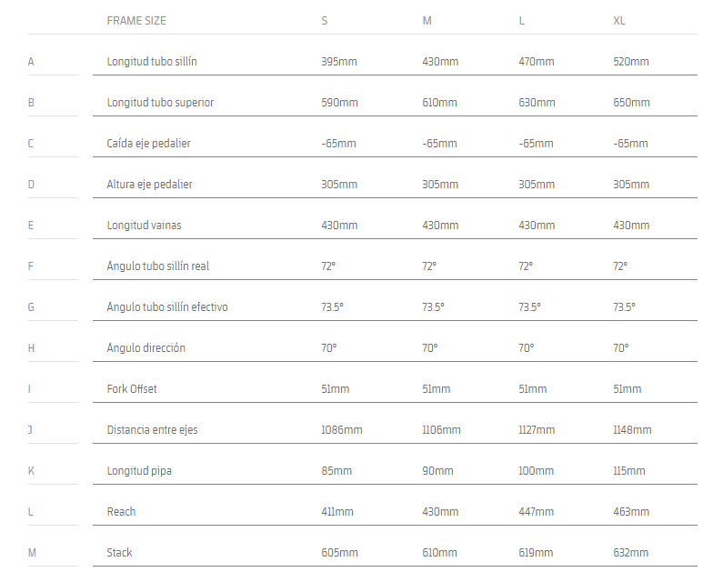Click the L size column header
This screenshot has width=723, height=582.
tap(521, 20)
